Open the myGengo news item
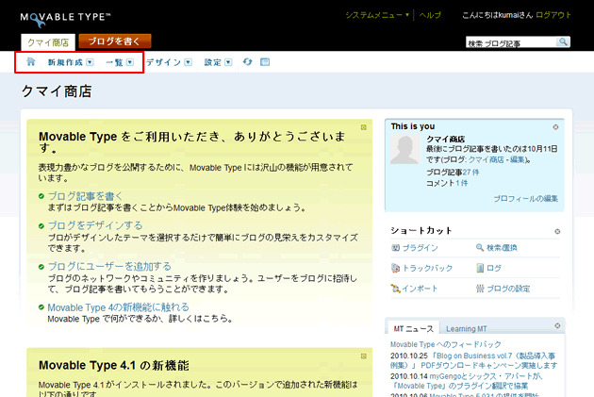Viewport: 594px width, 397px height. [x=467, y=381]
